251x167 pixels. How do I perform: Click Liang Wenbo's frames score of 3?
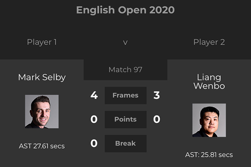pos(157,95)
